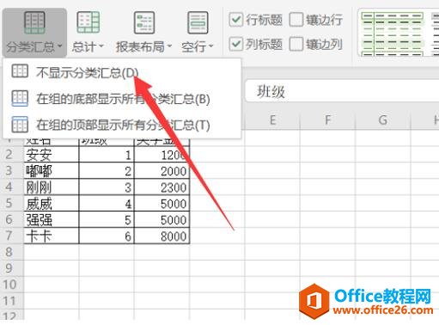The height and width of the screenshot is (325, 439).
Task: Click cell containing 刚刚
Action: pos(52,187)
